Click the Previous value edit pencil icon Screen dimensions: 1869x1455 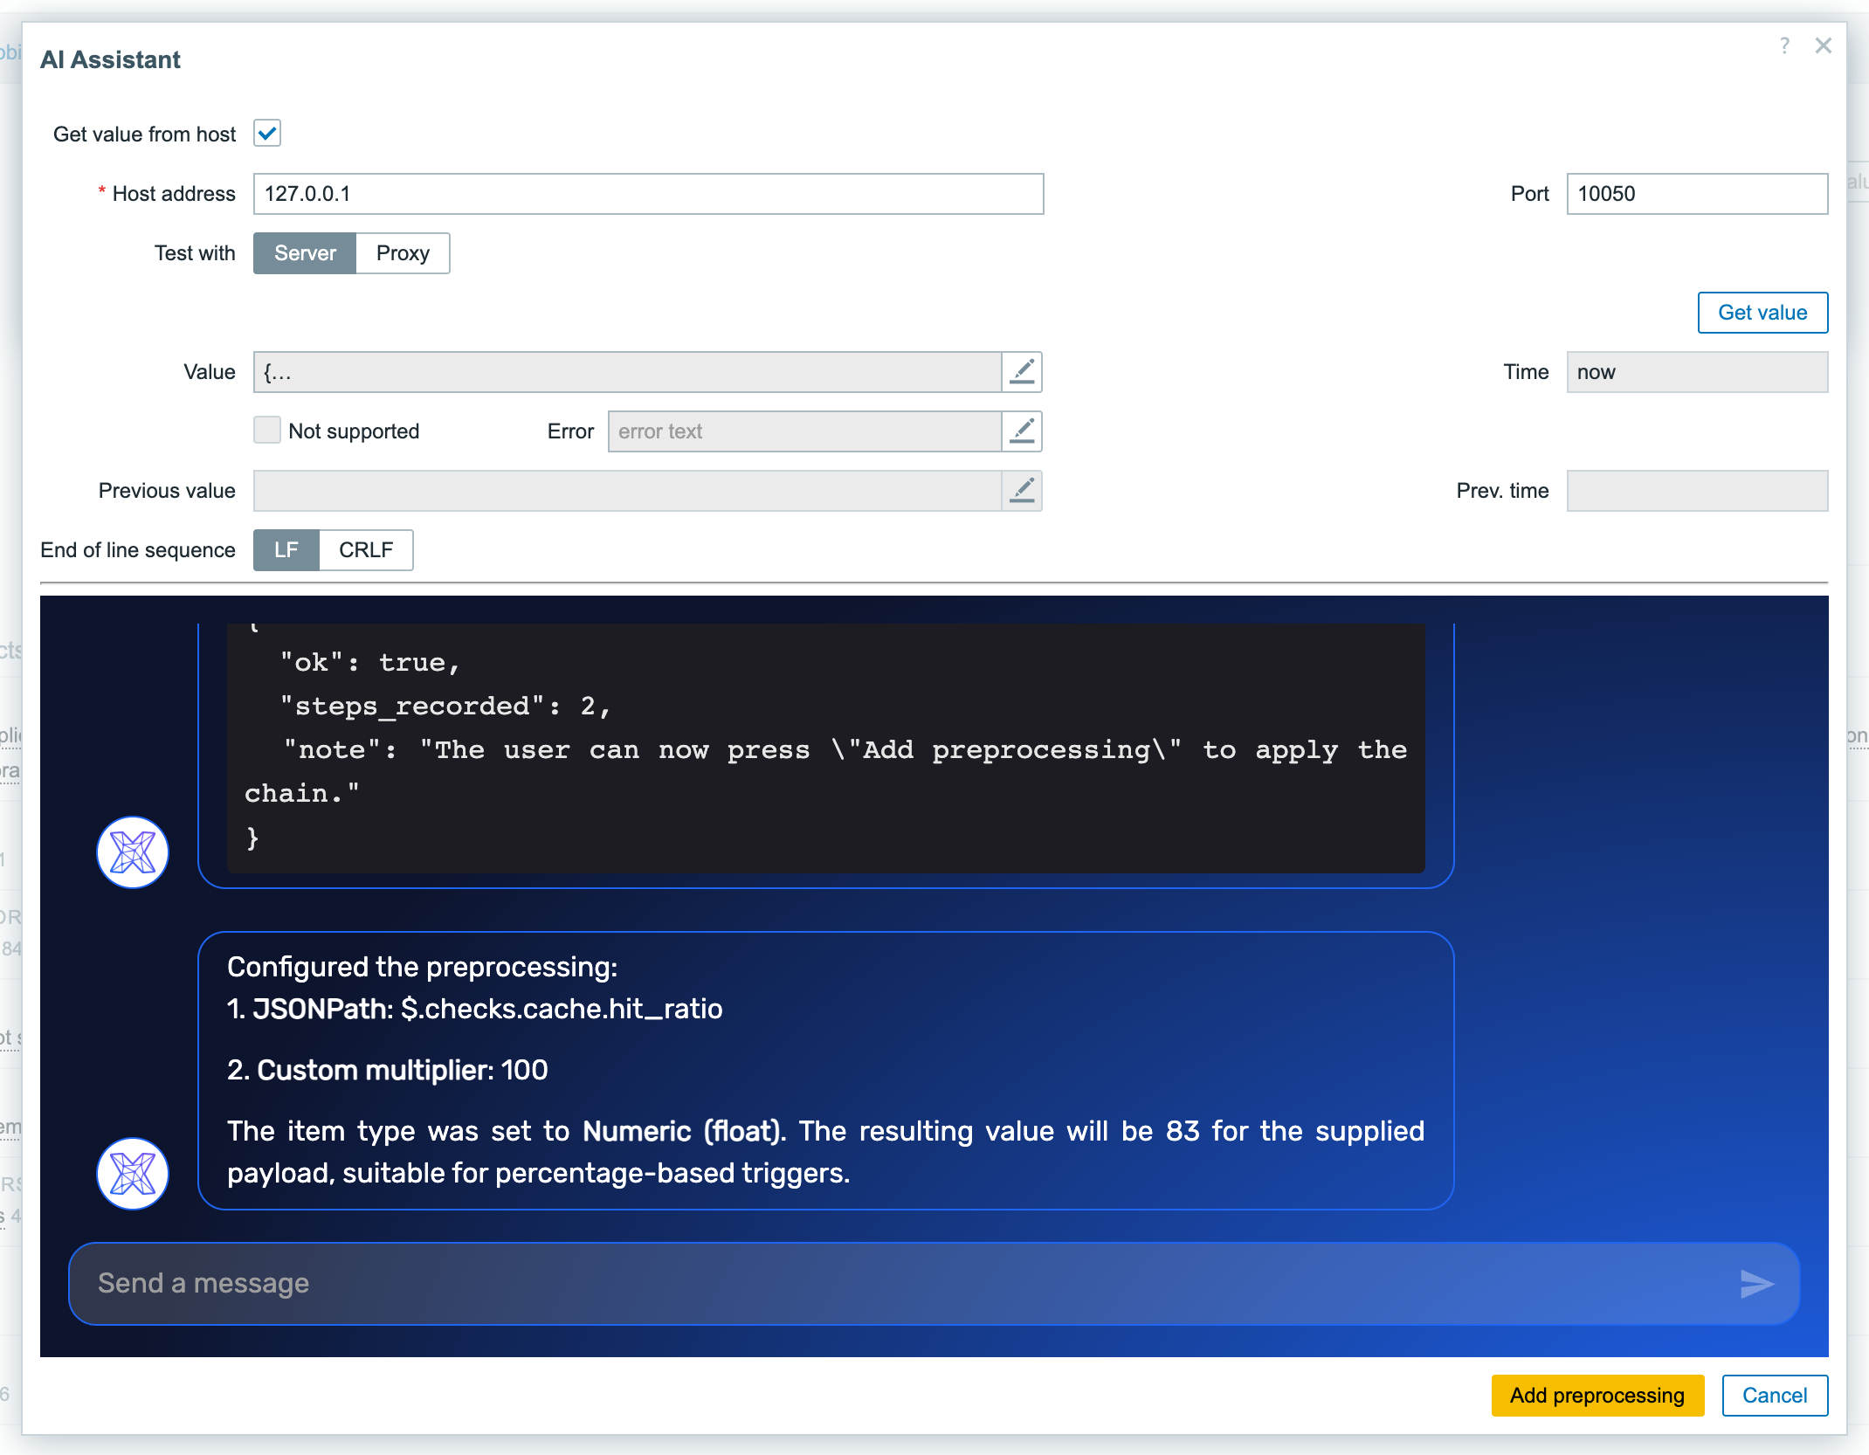point(1022,491)
